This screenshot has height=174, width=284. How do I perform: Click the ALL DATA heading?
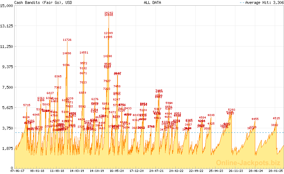152,2
